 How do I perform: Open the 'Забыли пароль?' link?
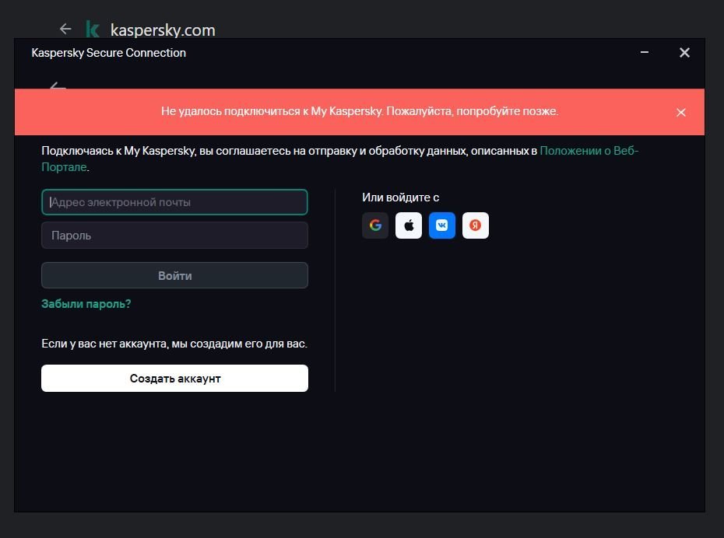[86, 304]
